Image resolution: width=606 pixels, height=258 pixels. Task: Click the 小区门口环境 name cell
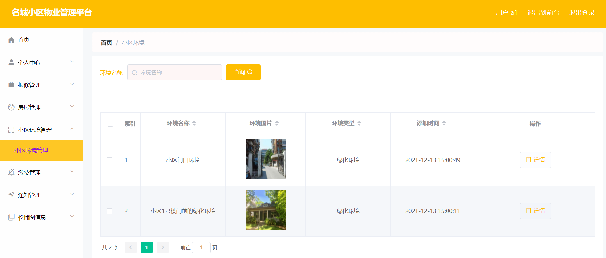[x=183, y=160]
